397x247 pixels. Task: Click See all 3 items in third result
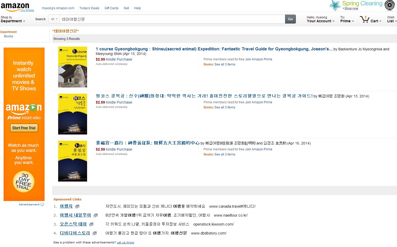coord(225,154)
